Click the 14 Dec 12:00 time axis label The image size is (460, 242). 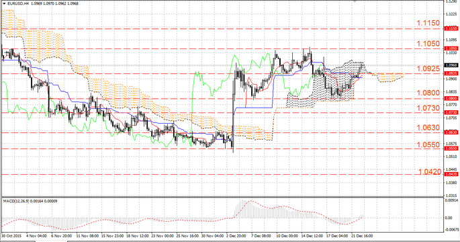(x=312, y=236)
